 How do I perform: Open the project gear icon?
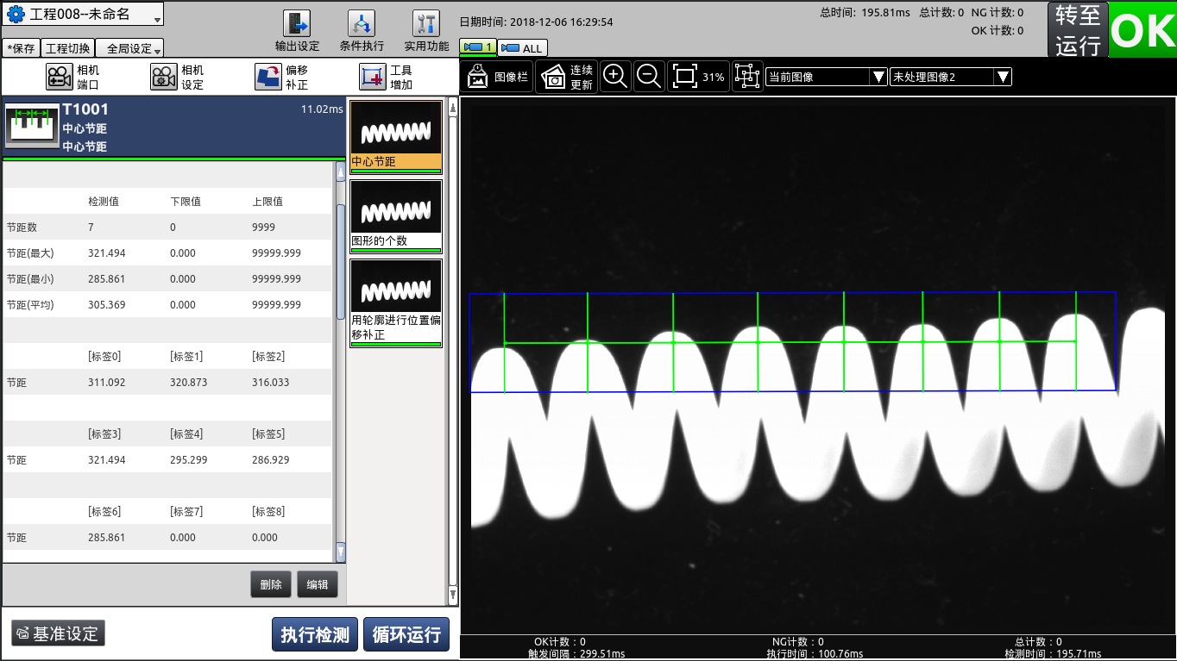coord(15,15)
